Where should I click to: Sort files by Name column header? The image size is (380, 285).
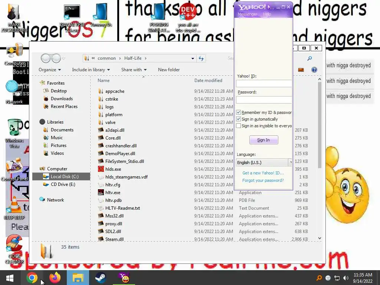(x=104, y=81)
